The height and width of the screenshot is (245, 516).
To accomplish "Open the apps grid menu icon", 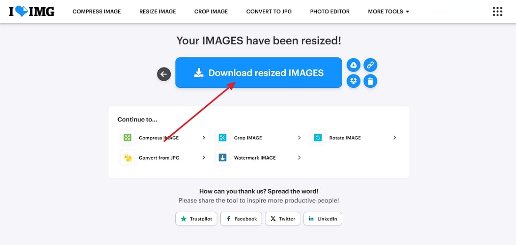I will (497, 11).
